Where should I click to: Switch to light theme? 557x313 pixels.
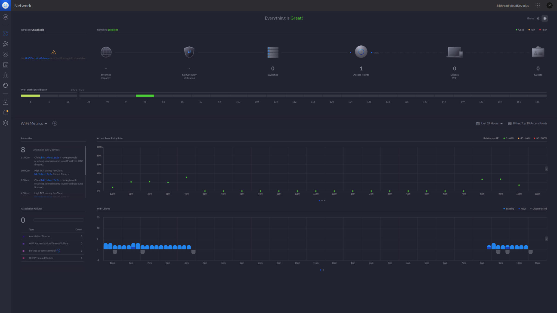[x=538, y=18]
